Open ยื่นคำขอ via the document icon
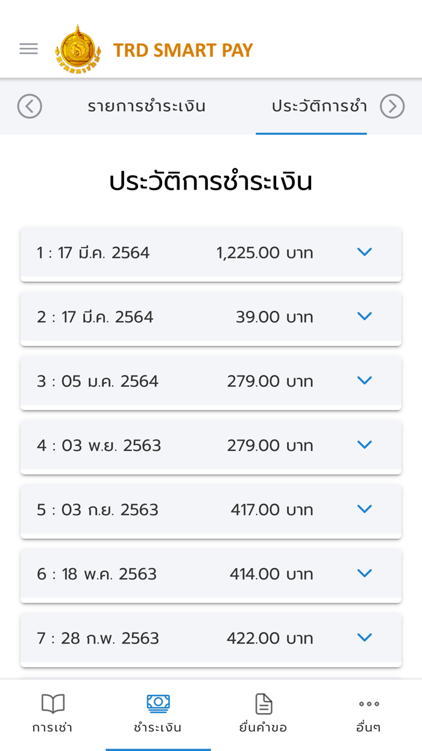422x751 pixels. 263,702
